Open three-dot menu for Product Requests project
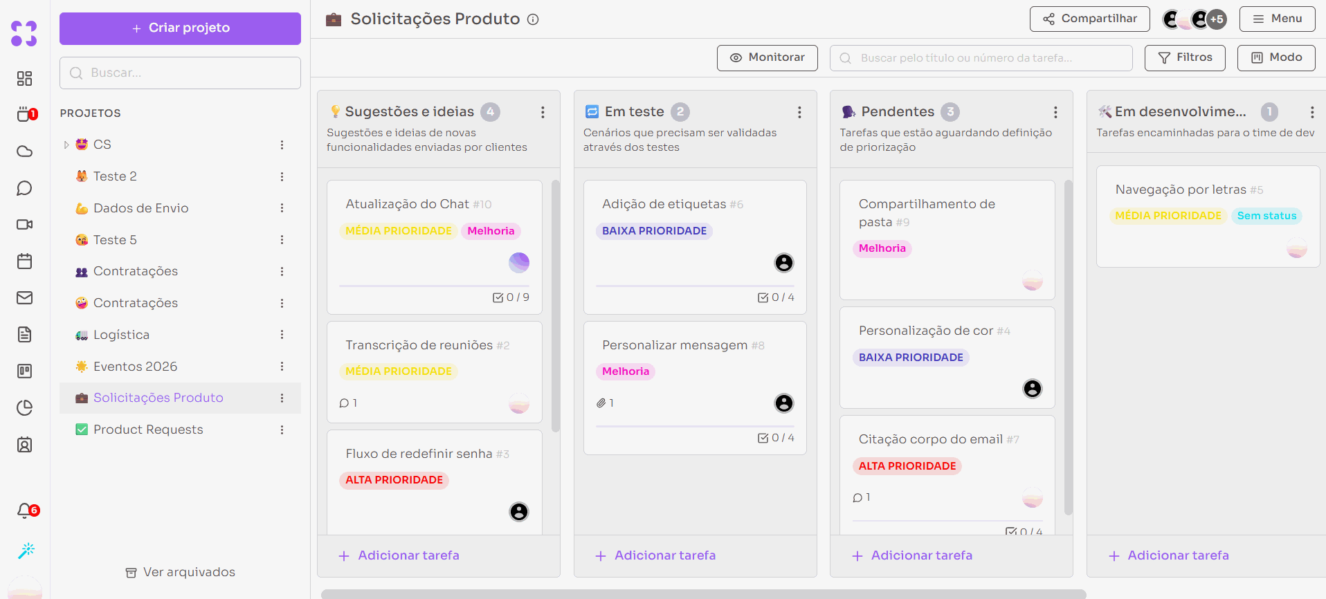This screenshot has height=599, width=1326. pos(282,430)
